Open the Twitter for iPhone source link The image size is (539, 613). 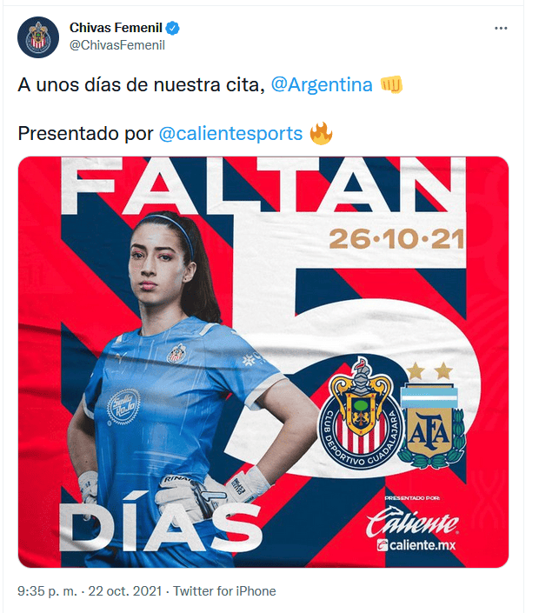(x=224, y=590)
